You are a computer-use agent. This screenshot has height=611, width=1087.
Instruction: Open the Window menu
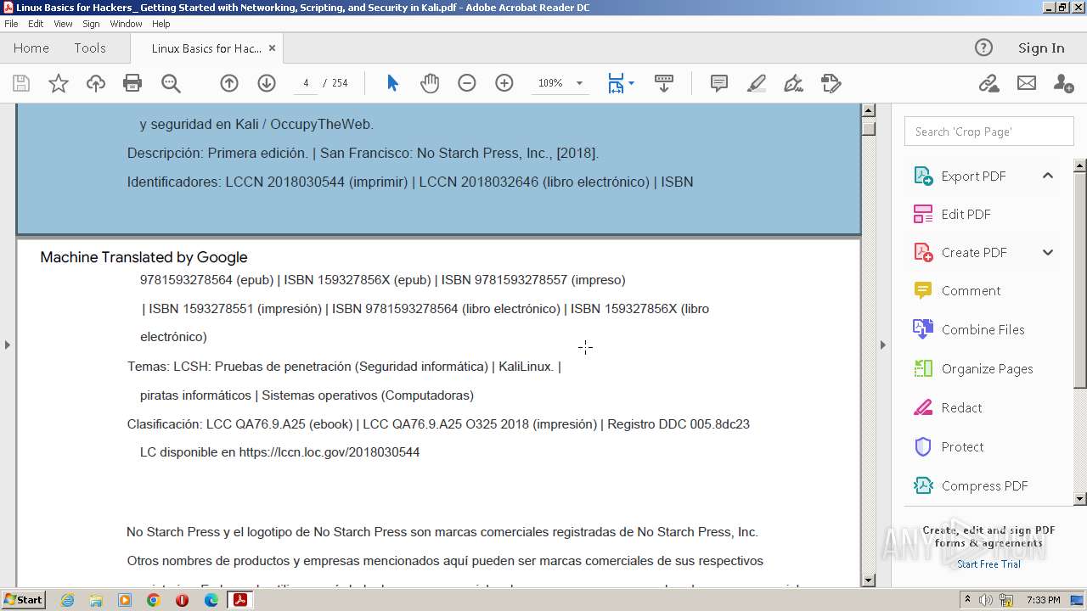(x=126, y=24)
